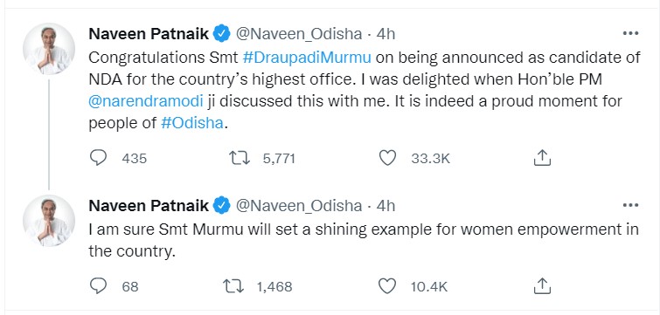Click the @Naveen_Odisha handle on second tweet

click(x=298, y=206)
